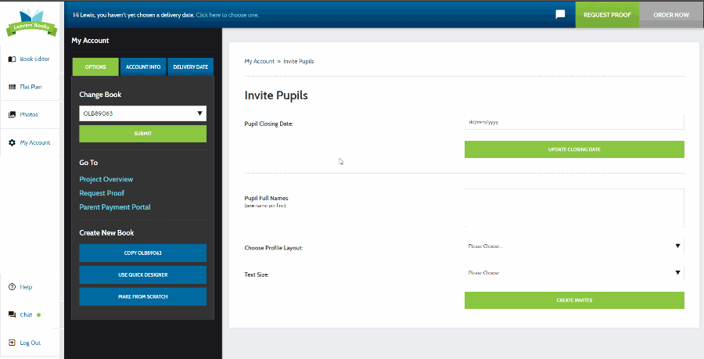Open the messages speech bubble icon
704x359 pixels.
tap(560, 15)
